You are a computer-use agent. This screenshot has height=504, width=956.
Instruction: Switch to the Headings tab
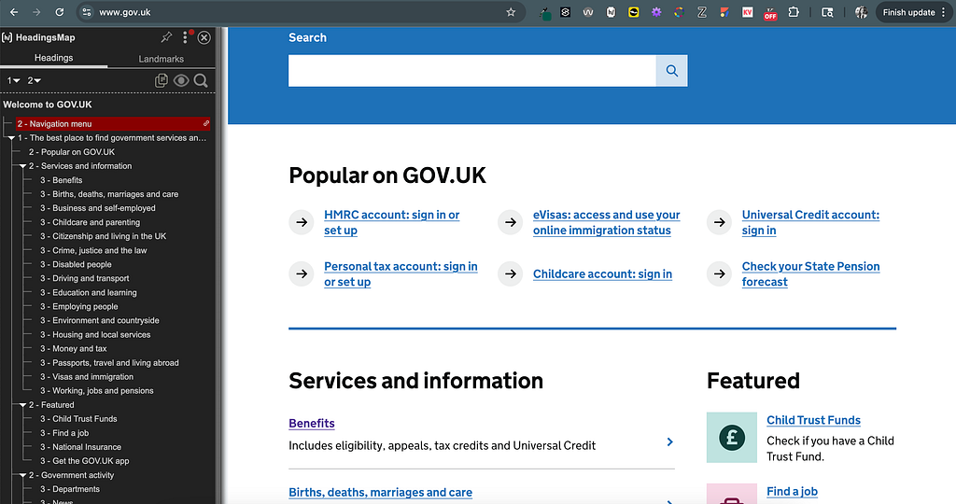[x=53, y=58]
